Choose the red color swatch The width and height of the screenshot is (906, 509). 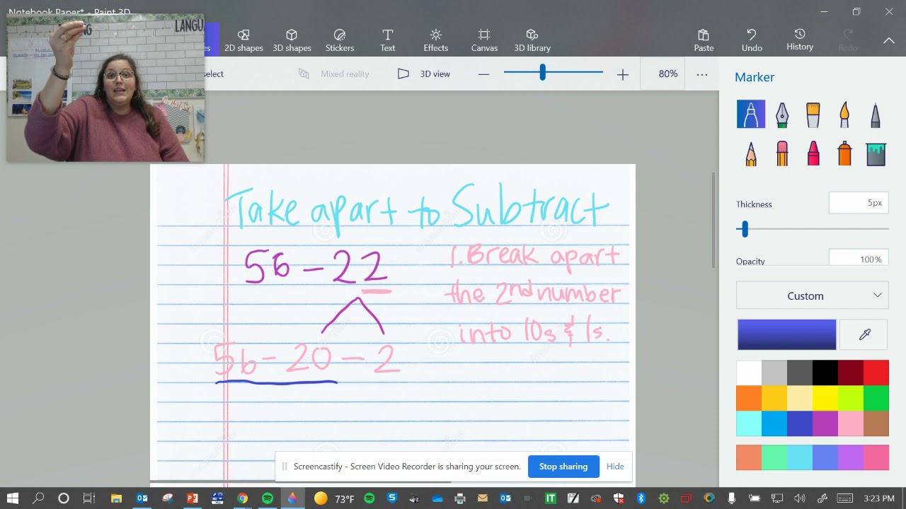pyautogui.click(x=876, y=373)
